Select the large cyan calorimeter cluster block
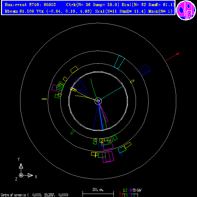The height and width of the screenshot is (197, 197). [x=119, y=62]
